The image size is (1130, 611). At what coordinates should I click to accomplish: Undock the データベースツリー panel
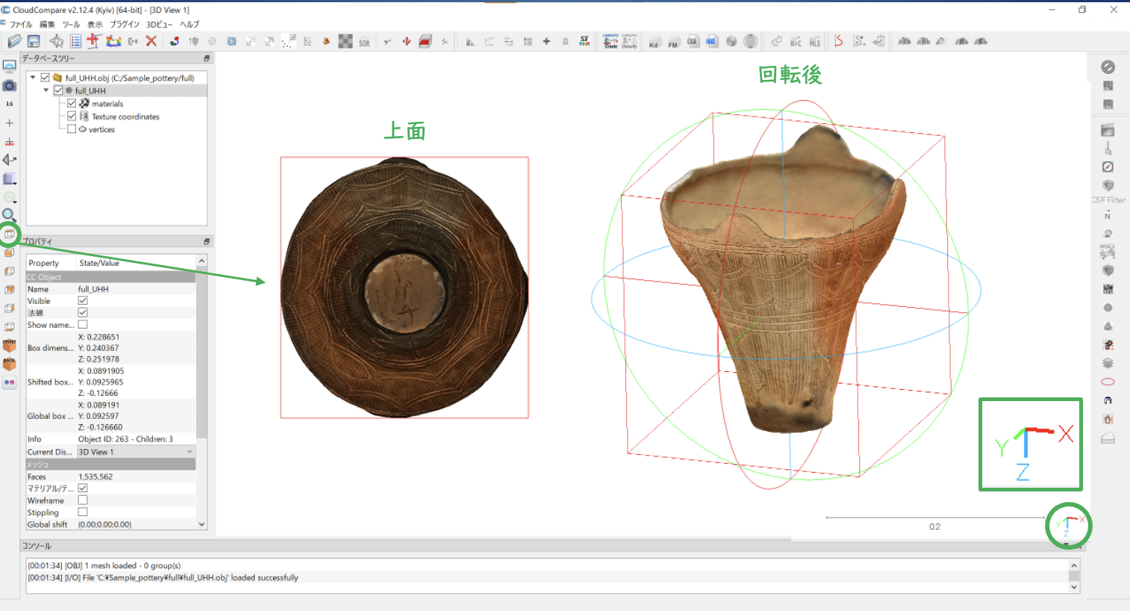(207, 58)
